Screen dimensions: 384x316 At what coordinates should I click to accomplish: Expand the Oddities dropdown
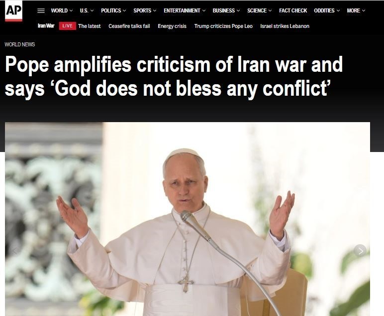click(x=327, y=10)
